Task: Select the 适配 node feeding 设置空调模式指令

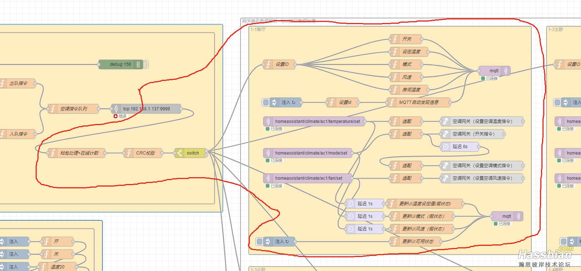Action: (406, 166)
